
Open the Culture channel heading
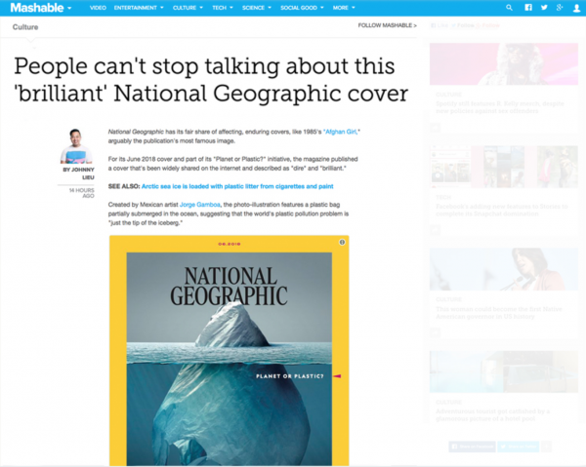coord(25,27)
